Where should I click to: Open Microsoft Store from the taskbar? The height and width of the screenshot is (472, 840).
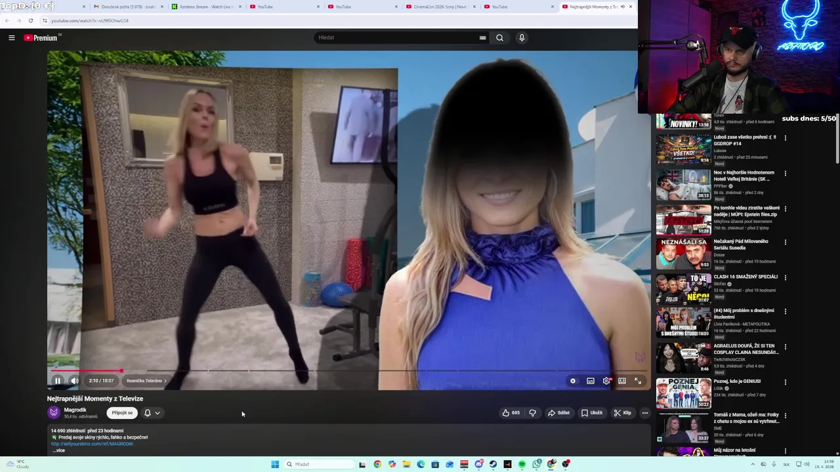[435, 464]
